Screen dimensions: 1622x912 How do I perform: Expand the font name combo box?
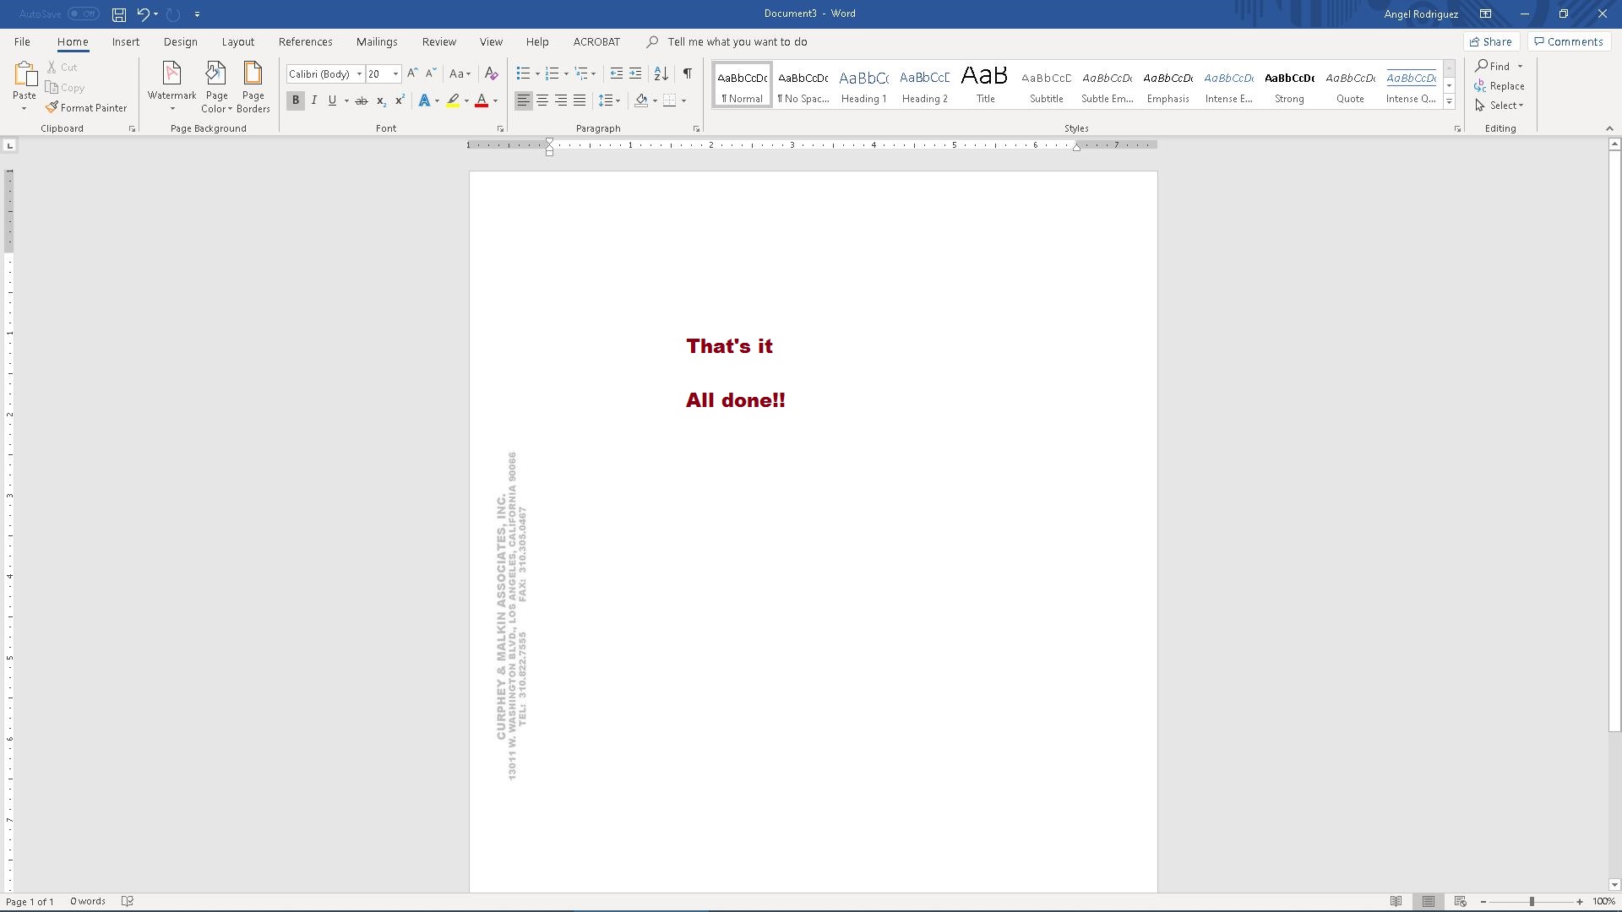tap(359, 74)
